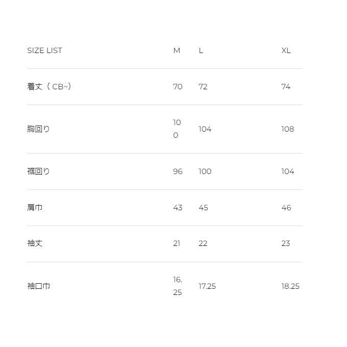Select the 着丈 value 70 for size M
This screenshot has width=347, height=347.
pyautogui.click(x=178, y=87)
